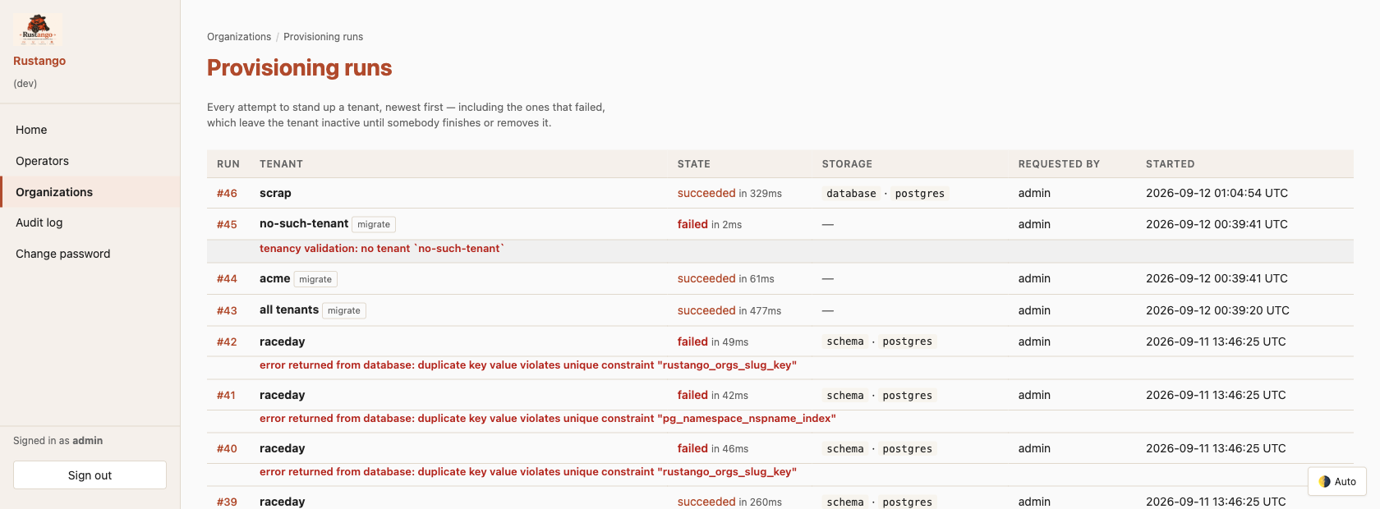
Task: Click failed in 42ms state
Action: click(x=713, y=395)
